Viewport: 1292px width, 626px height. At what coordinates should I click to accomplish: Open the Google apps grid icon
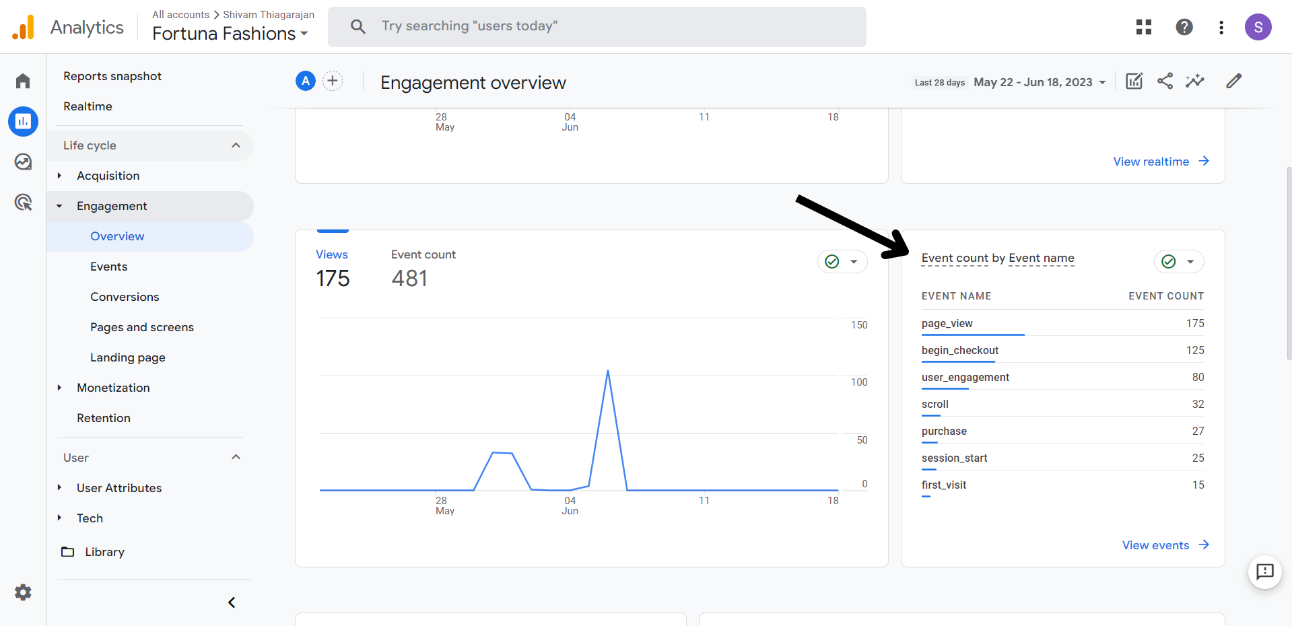[x=1144, y=27]
